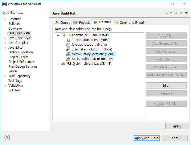Click the Apply button
191x145 pixels.
[177, 126]
